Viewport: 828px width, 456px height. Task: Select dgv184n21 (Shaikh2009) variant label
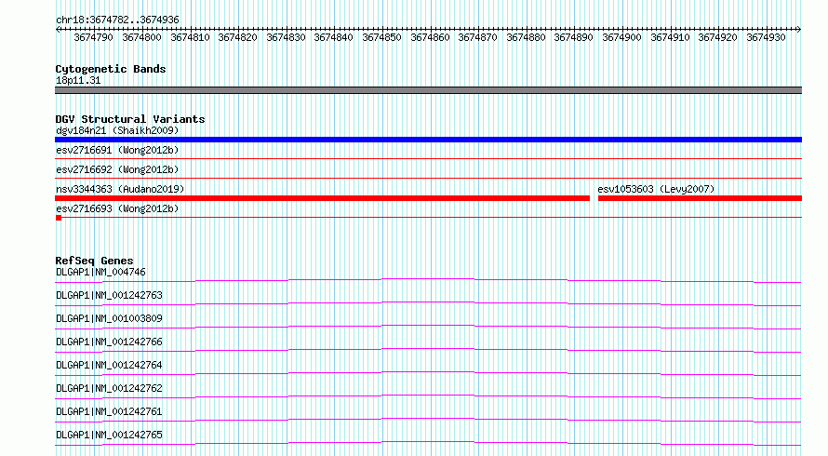tap(117, 130)
